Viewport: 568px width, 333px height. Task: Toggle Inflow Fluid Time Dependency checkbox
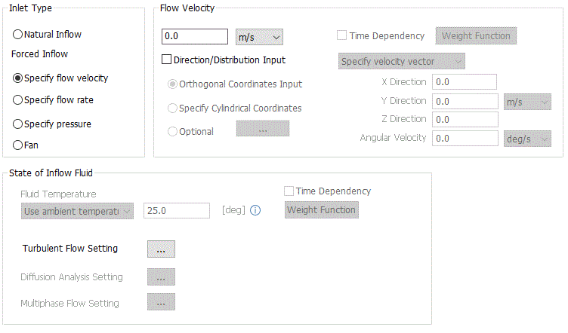289,191
